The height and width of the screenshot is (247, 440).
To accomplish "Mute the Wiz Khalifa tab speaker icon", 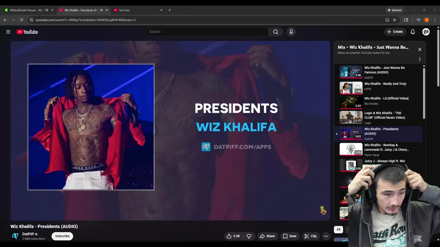I will tap(101, 10).
